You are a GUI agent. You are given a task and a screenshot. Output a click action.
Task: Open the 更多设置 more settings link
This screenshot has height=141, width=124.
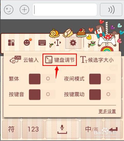[107, 111]
